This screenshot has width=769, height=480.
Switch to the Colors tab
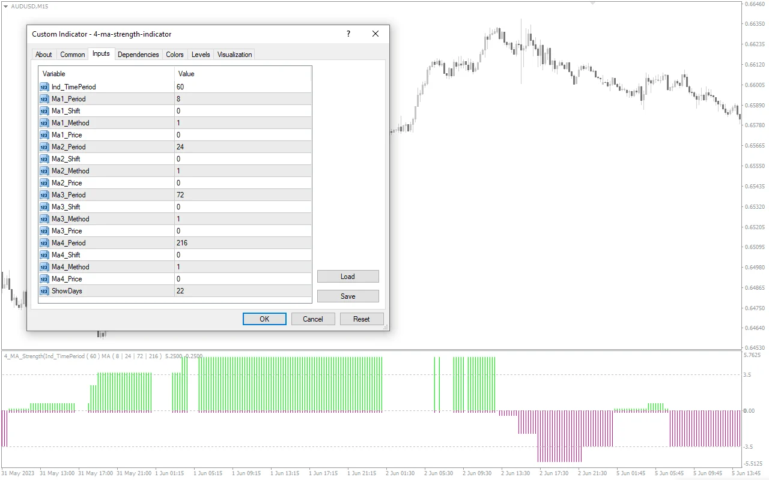click(x=174, y=54)
